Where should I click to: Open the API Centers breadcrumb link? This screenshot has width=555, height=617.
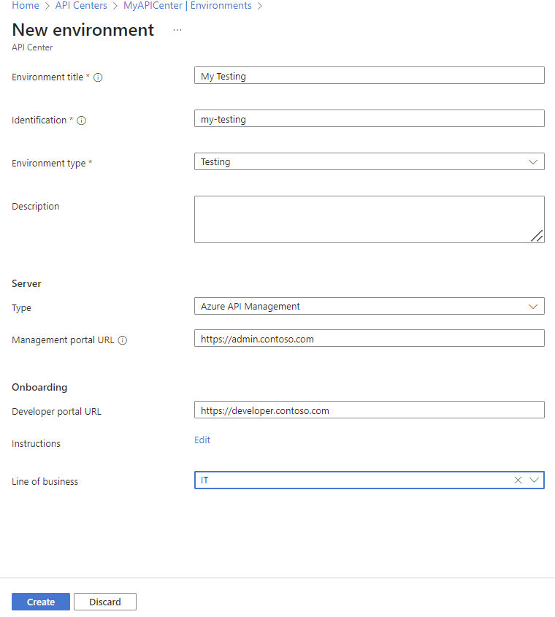tap(81, 5)
